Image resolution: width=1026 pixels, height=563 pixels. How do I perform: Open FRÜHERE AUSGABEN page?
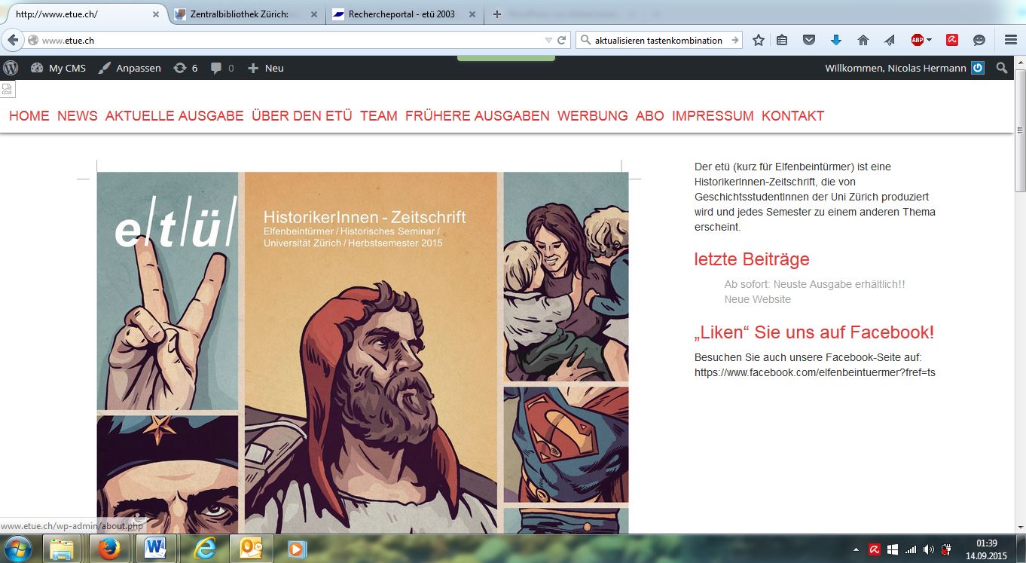coord(478,116)
